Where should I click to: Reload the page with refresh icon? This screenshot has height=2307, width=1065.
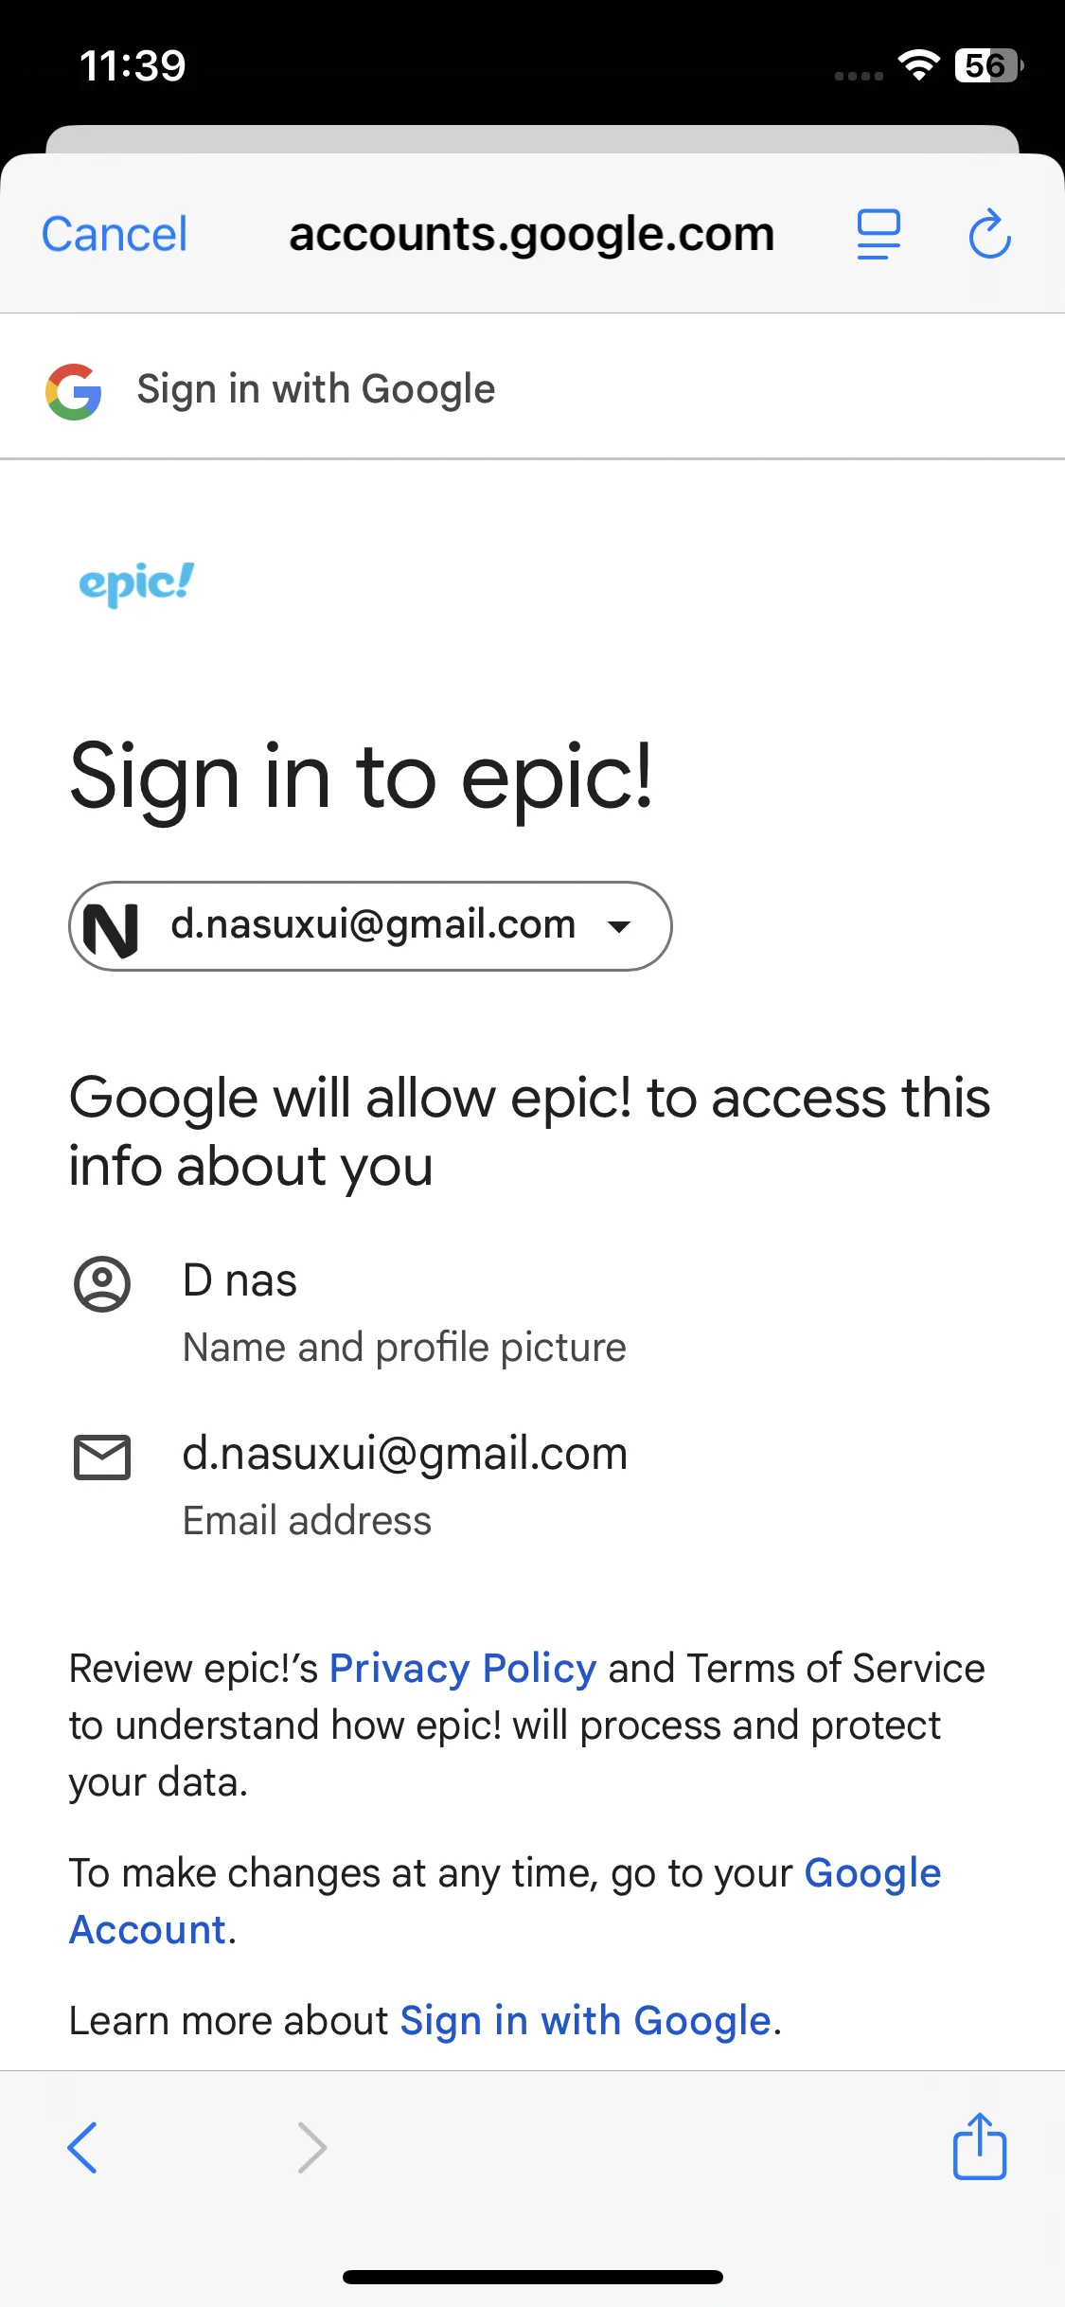pyautogui.click(x=989, y=234)
